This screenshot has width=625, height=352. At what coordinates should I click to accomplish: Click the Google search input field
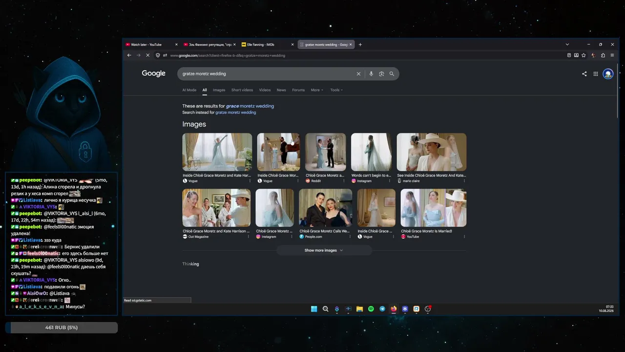268,74
